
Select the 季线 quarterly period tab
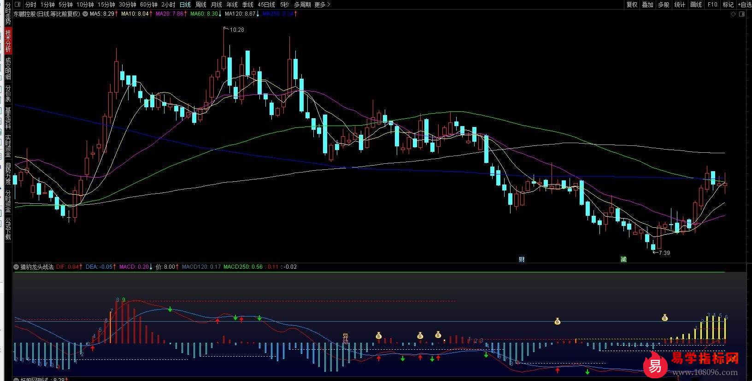click(247, 5)
